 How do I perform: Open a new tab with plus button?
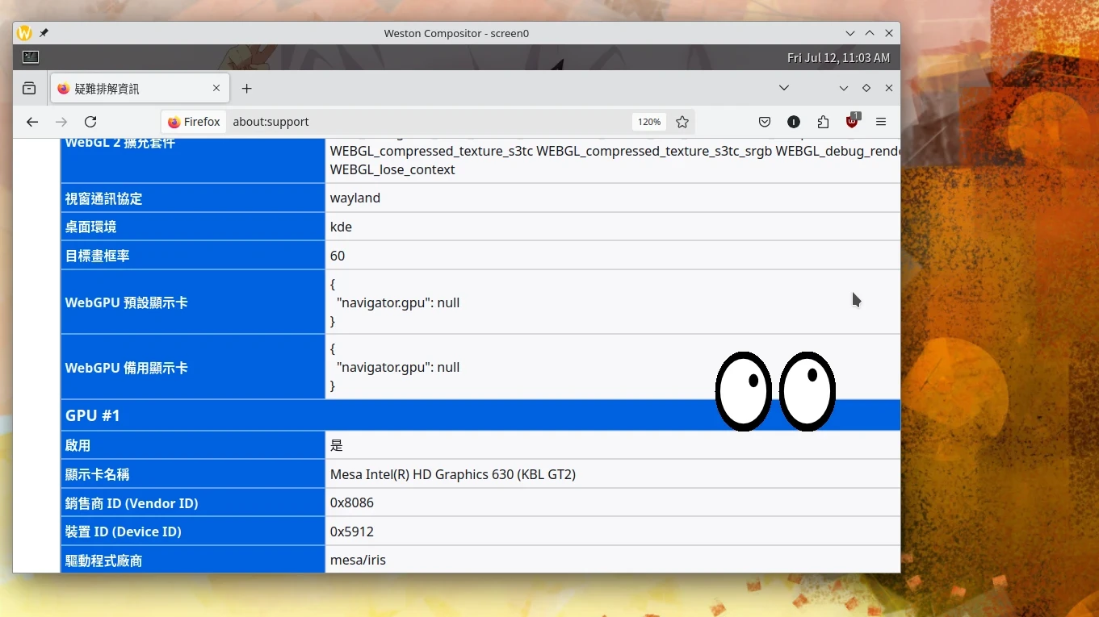click(x=247, y=89)
